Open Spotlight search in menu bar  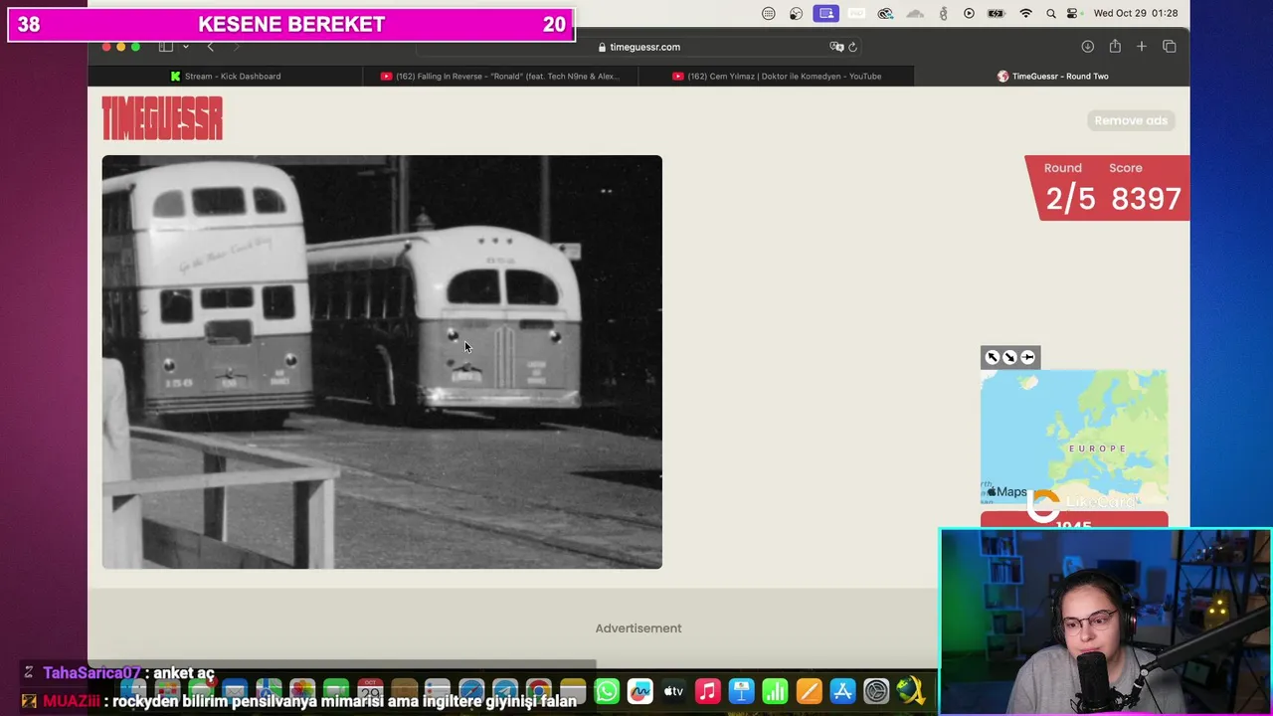pos(1051,13)
